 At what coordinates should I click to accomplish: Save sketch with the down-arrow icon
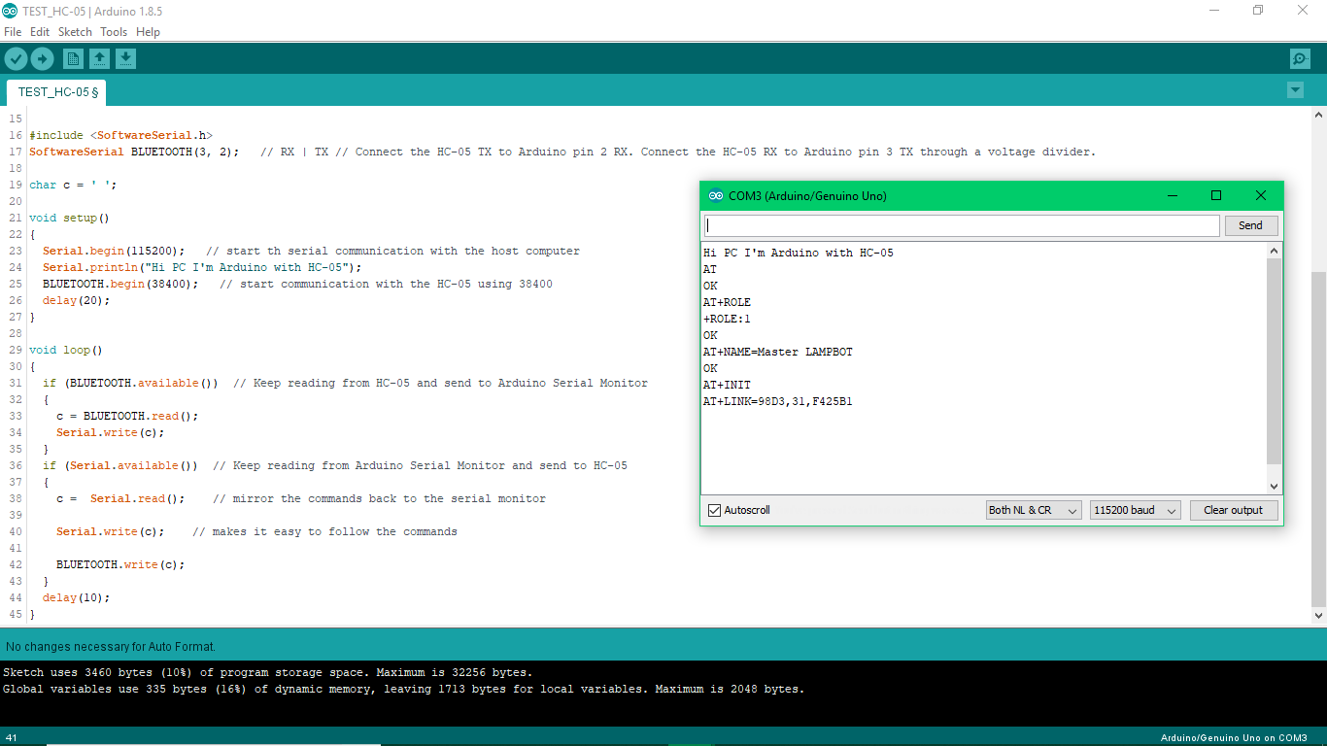coord(125,59)
